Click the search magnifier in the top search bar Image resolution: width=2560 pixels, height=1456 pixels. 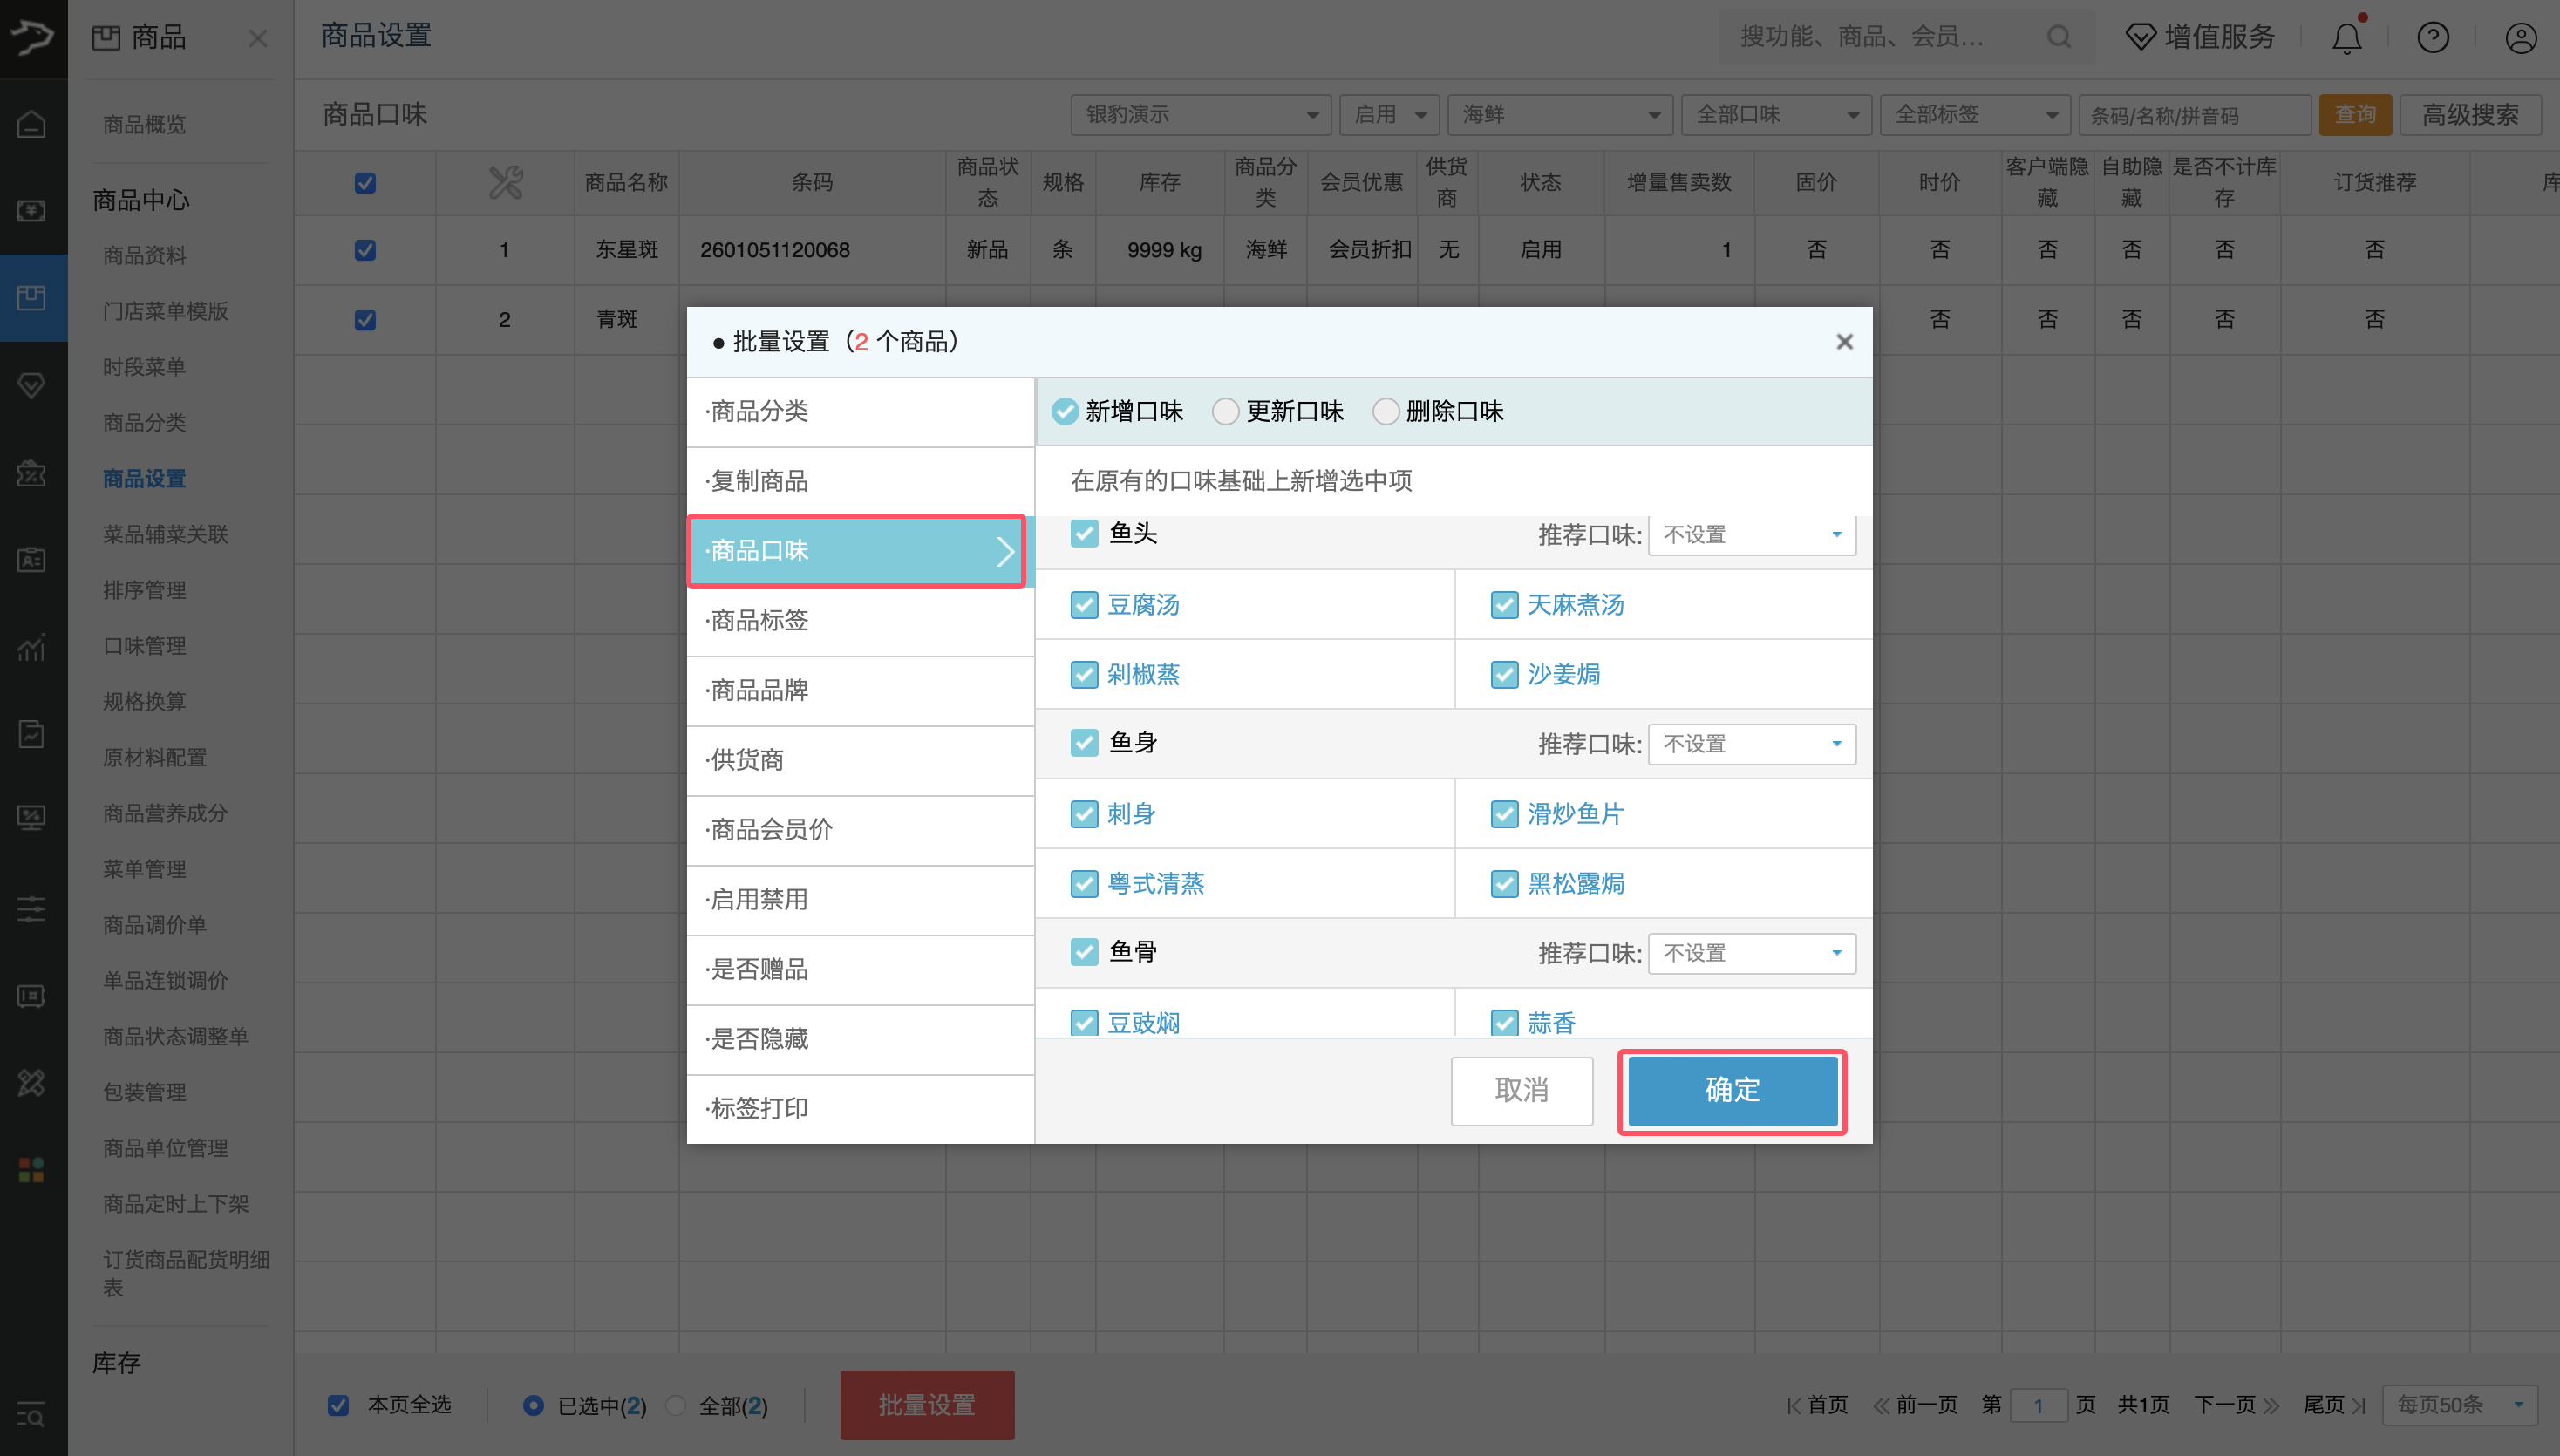(x=2057, y=36)
